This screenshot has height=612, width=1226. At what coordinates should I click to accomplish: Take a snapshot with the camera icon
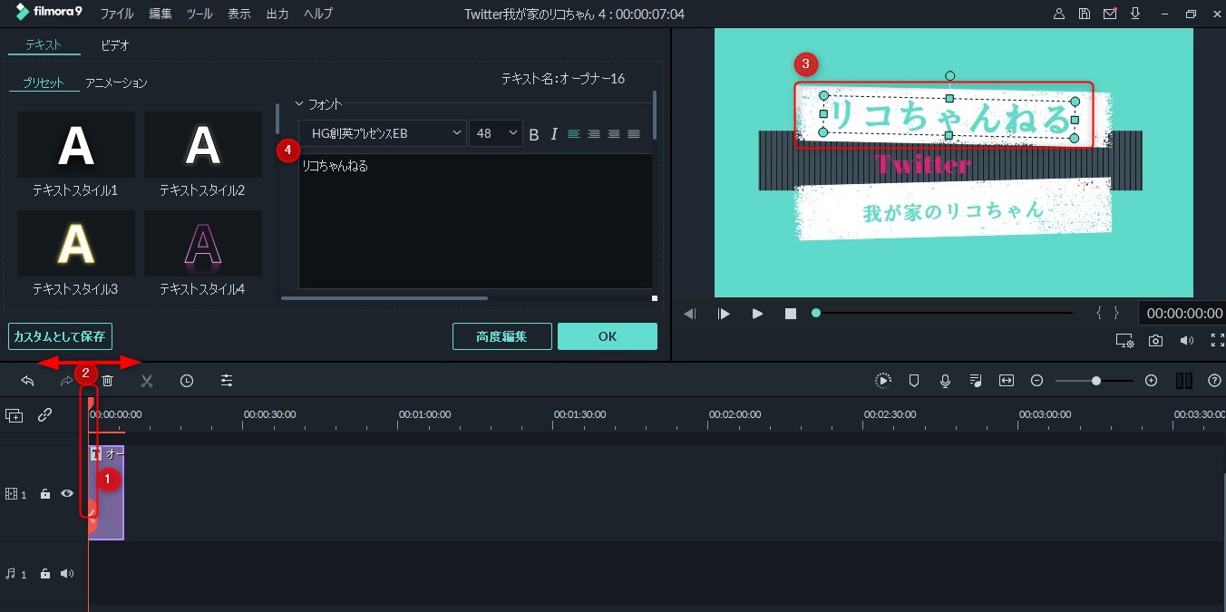point(1155,341)
